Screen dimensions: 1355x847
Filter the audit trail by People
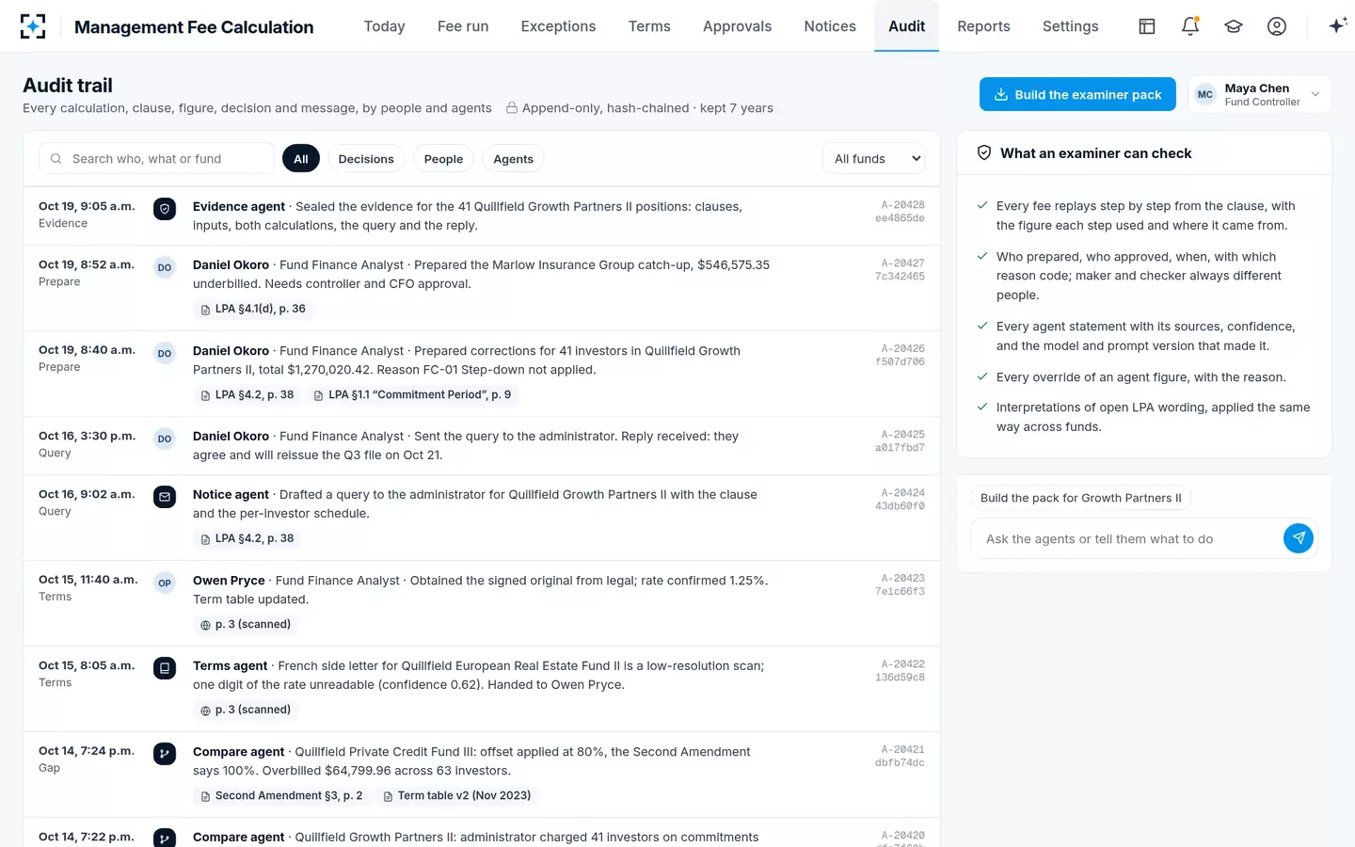click(443, 159)
